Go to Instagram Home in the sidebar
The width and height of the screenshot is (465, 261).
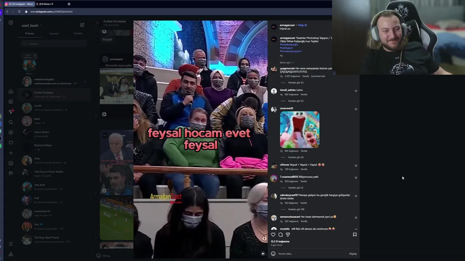[x=11, y=91]
